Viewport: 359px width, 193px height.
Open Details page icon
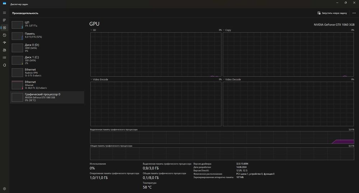4,58
